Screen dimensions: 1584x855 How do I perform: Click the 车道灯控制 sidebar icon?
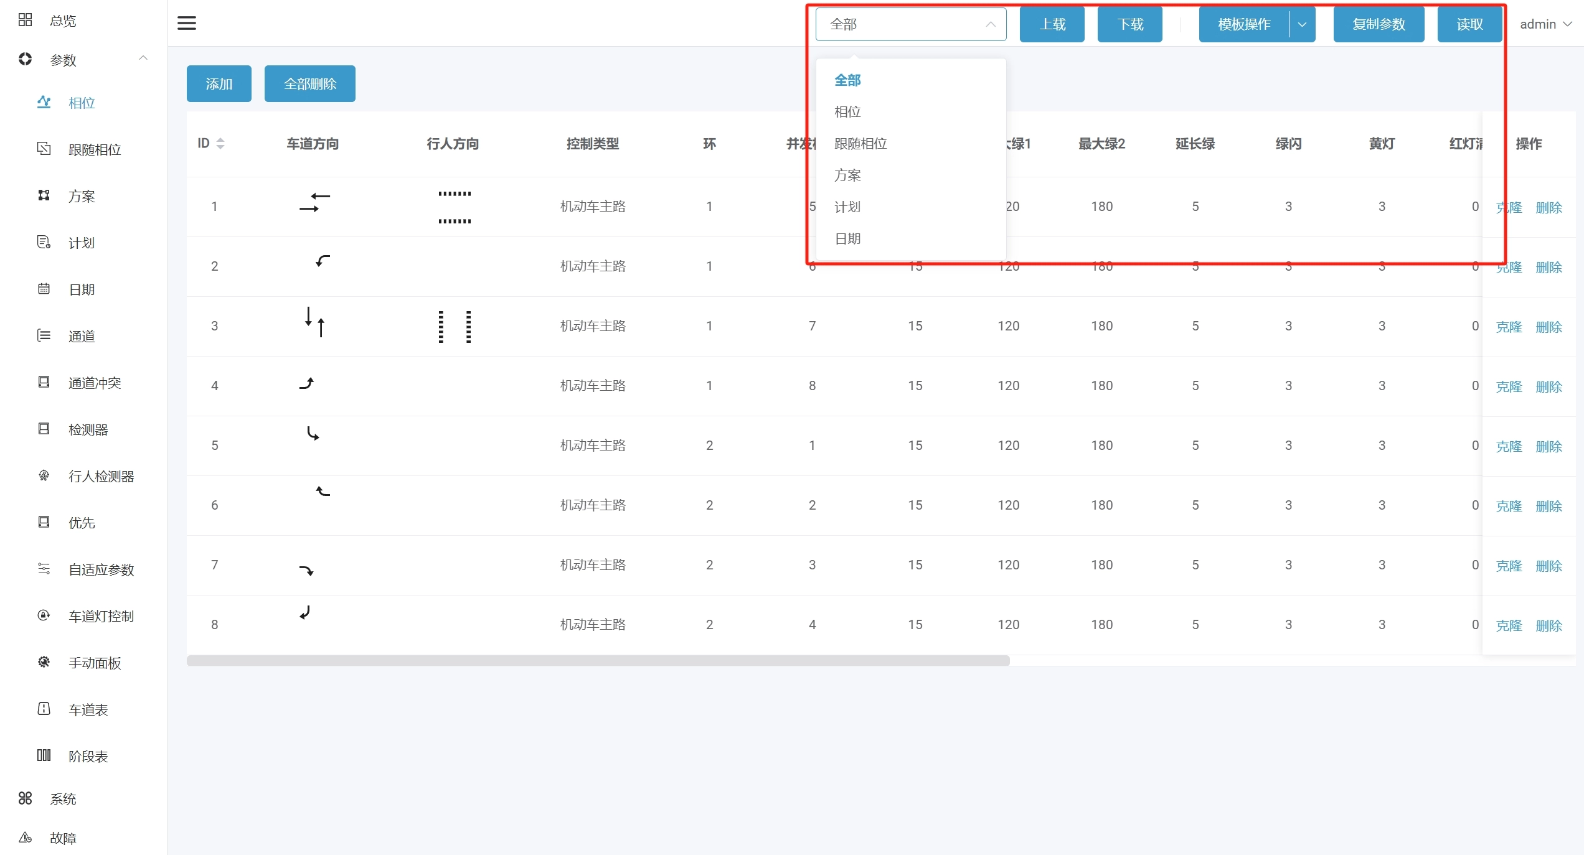click(x=44, y=615)
